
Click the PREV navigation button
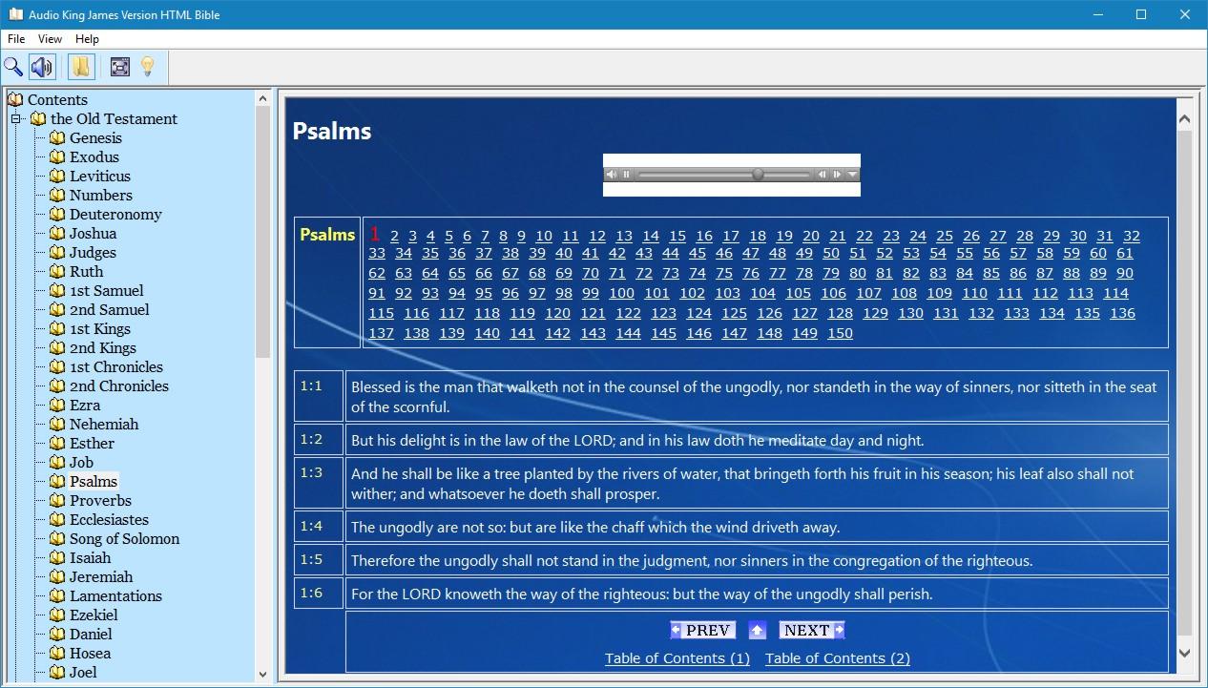coord(701,630)
